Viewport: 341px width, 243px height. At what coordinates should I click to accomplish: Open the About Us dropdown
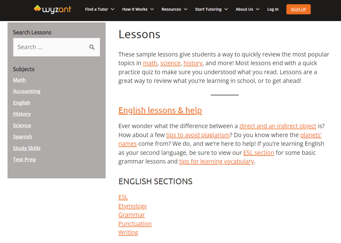coord(247,9)
